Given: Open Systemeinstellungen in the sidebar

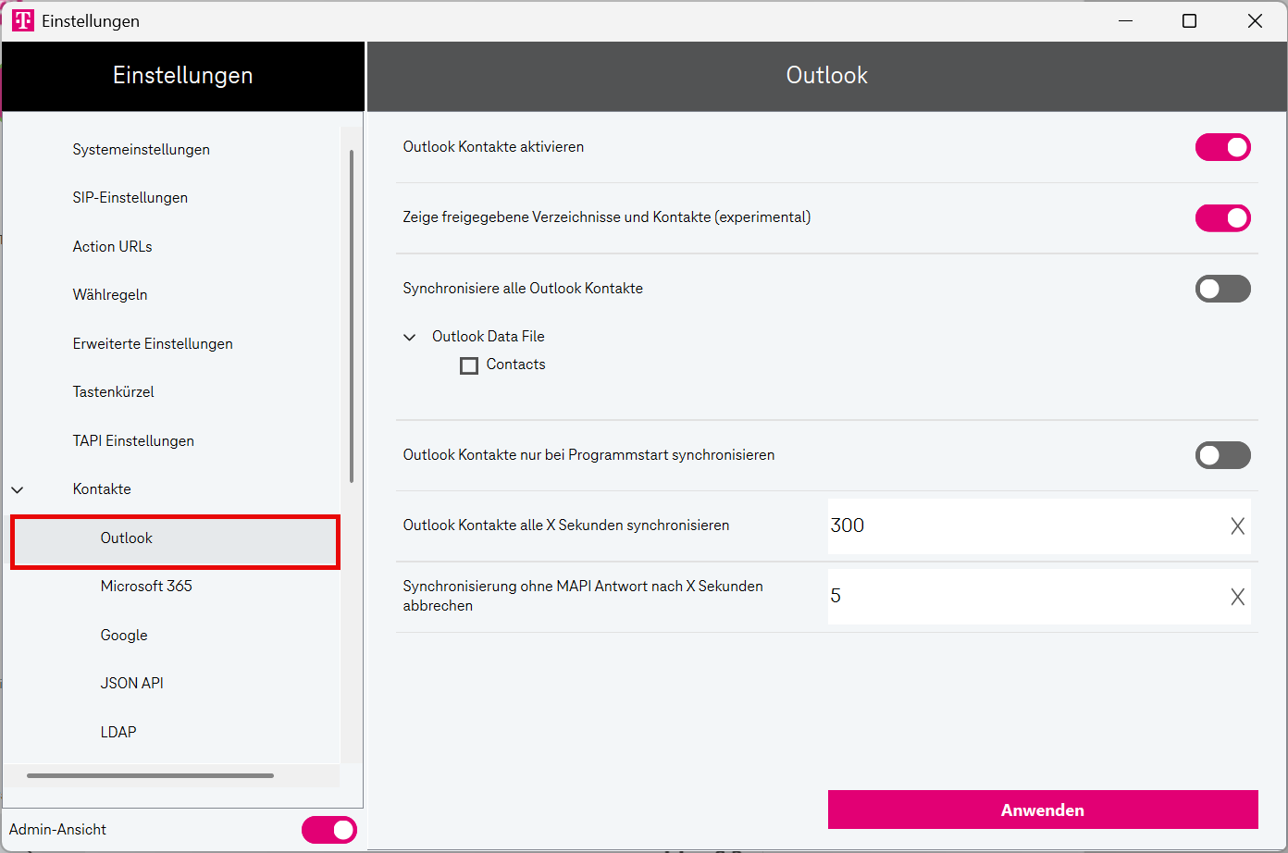Looking at the screenshot, I should click(x=141, y=150).
